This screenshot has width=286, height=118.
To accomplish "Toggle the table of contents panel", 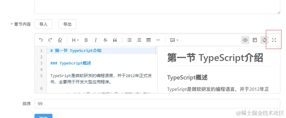I will 255,40.
